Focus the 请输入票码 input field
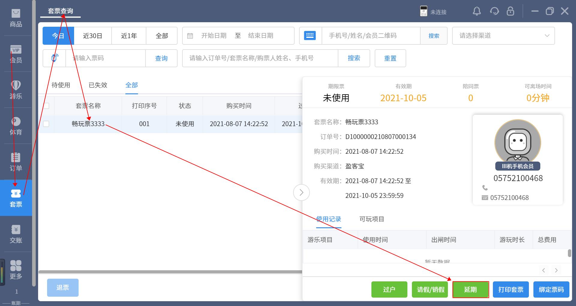The height and width of the screenshot is (306, 576). pos(106,58)
